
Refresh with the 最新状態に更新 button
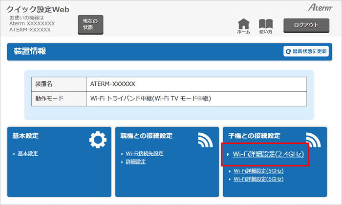pyautogui.click(x=306, y=51)
